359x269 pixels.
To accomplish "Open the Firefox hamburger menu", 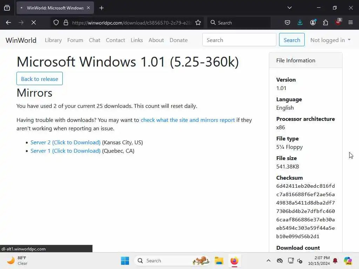I will (351, 22).
